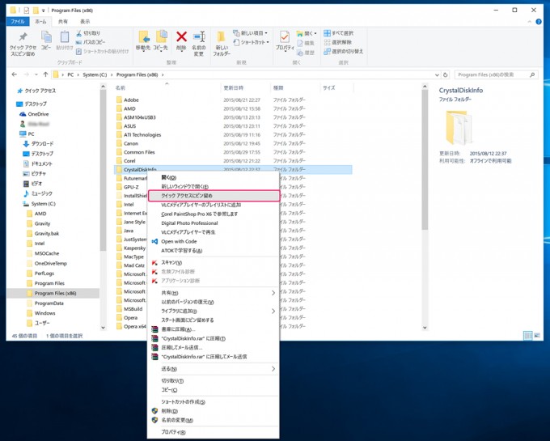550x441 pixels.
Task: Choose Pin to Quick Access (クイックアクセスにピン留め) menu item
Action: click(x=214, y=196)
